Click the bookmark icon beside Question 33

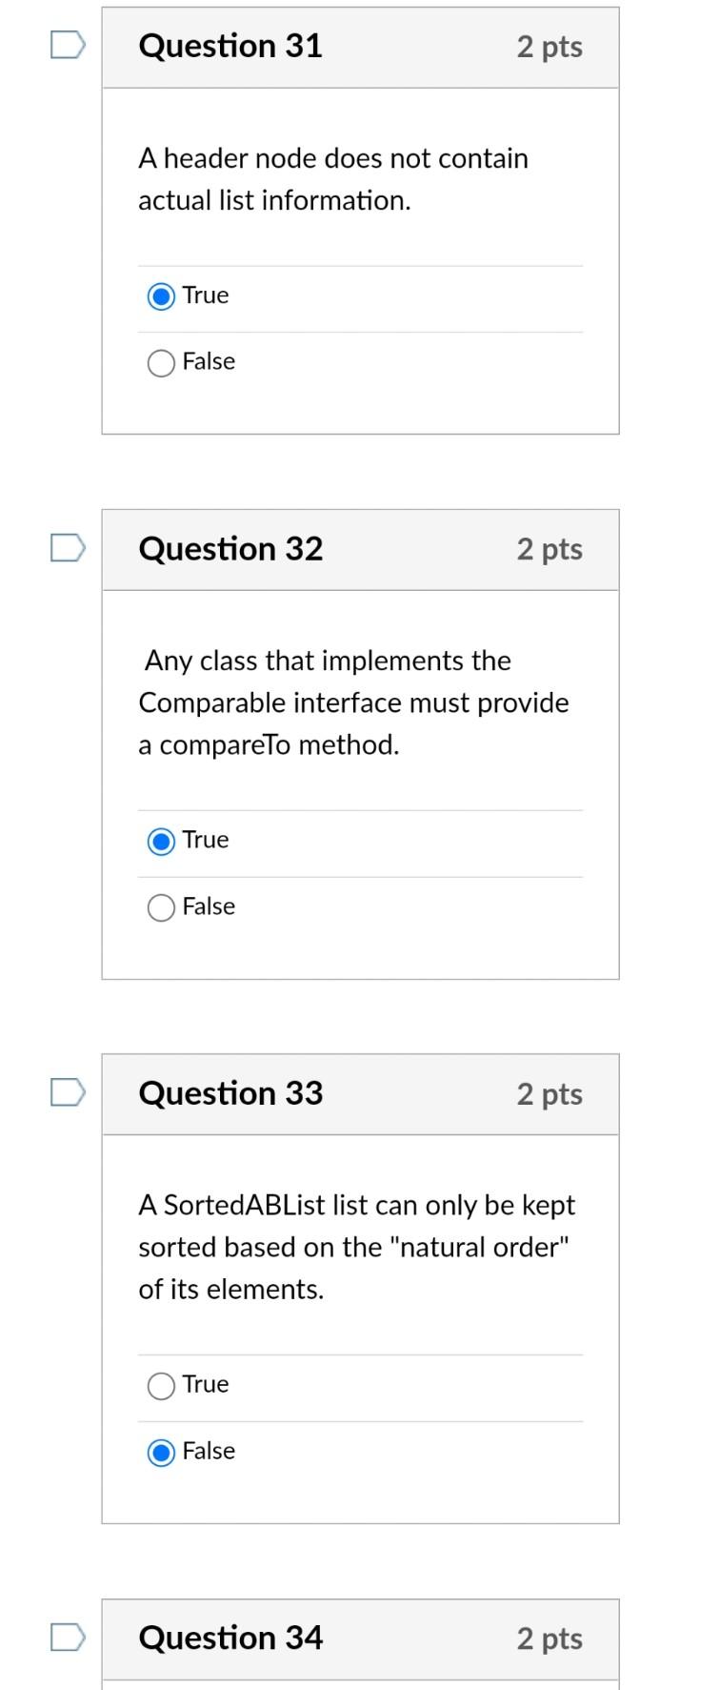point(67,1093)
